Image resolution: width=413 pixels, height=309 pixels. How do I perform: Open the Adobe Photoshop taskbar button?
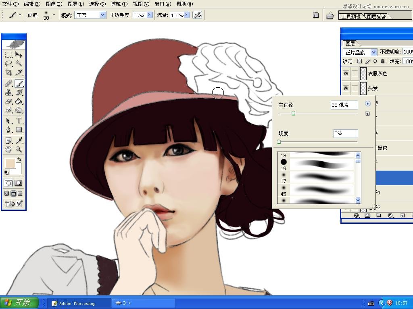(x=77, y=303)
